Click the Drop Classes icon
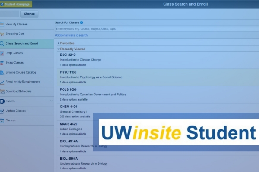This screenshot has width=259, height=172. coord(3,53)
